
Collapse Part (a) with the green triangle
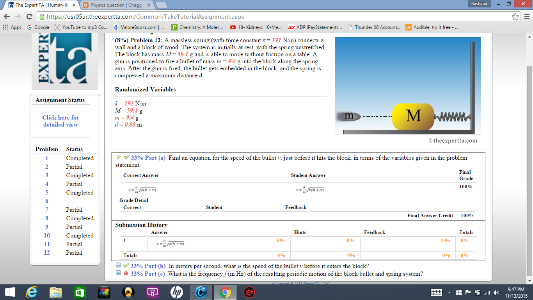coord(119,157)
